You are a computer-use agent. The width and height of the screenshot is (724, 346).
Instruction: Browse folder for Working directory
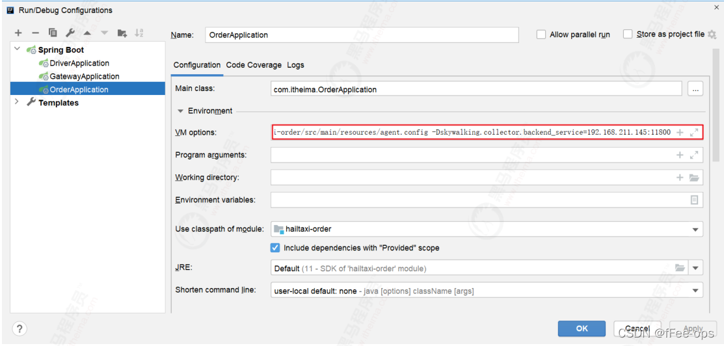coord(694,178)
